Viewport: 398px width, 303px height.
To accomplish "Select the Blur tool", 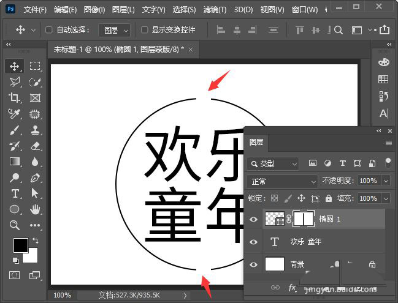I will pyautogui.click(x=35, y=162).
